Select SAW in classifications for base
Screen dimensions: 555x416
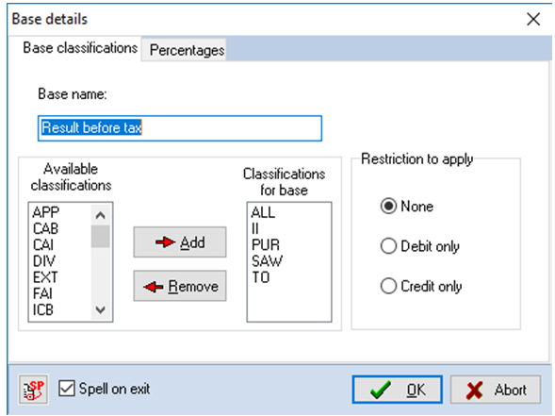pos(268,261)
